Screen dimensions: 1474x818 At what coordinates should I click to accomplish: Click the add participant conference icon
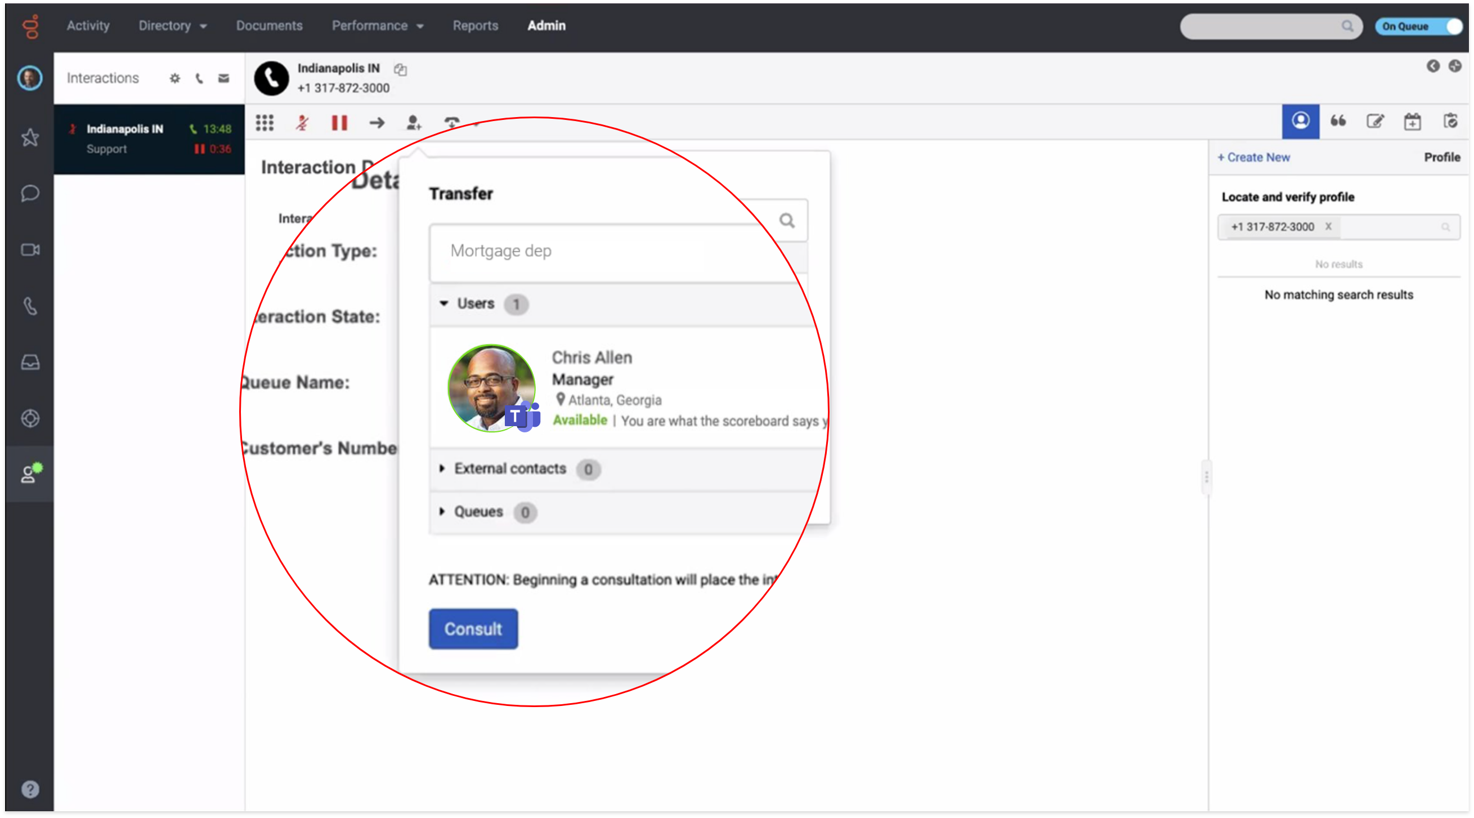pyautogui.click(x=413, y=123)
